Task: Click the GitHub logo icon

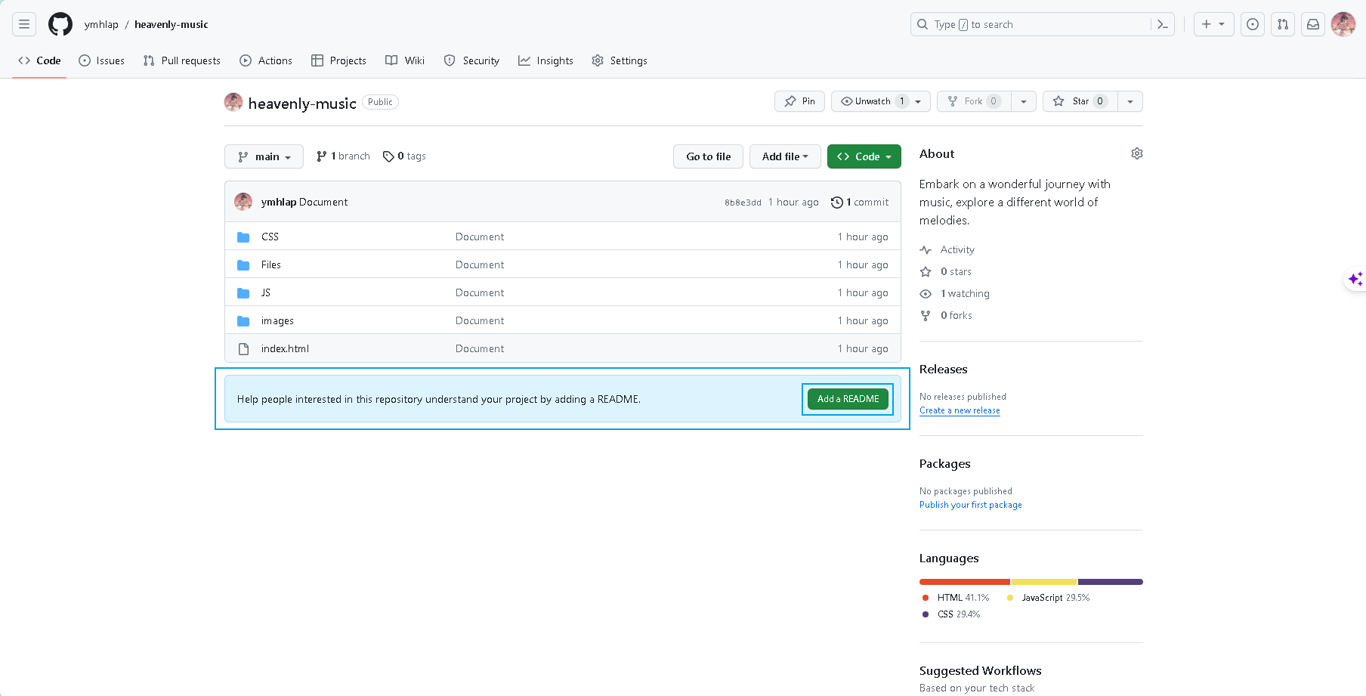Action: click(60, 24)
